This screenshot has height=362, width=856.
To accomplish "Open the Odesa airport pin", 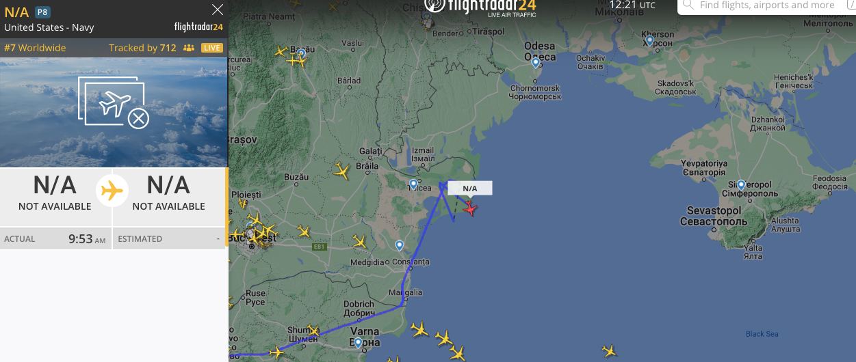I will pos(536,63).
